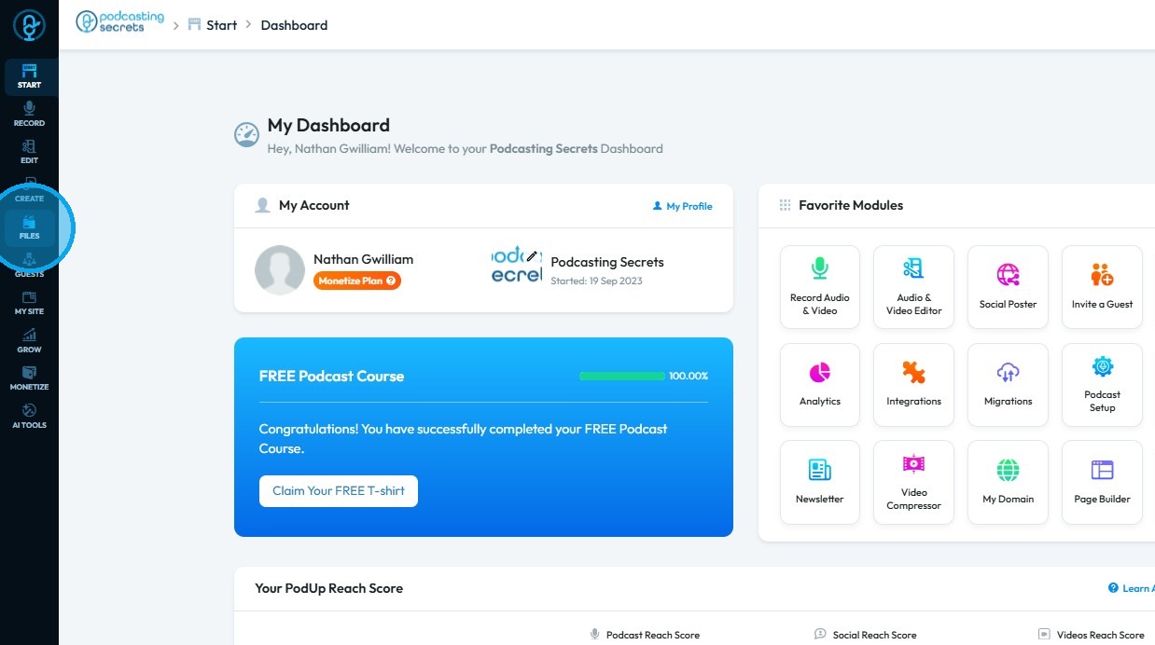This screenshot has height=645, width=1155.
Task: Click the Podcasting Secrets podcast artwork
Action: pyautogui.click(x=517, y=265)
